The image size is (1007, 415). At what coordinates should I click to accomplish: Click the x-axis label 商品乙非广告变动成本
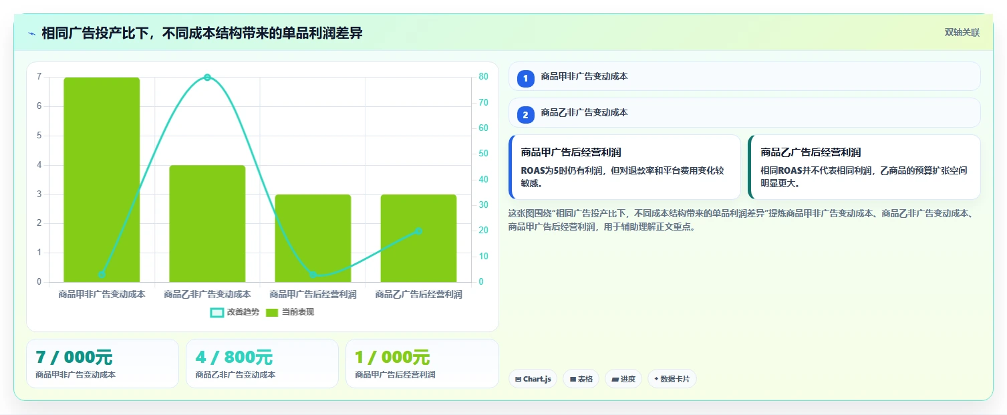point(207,294)
